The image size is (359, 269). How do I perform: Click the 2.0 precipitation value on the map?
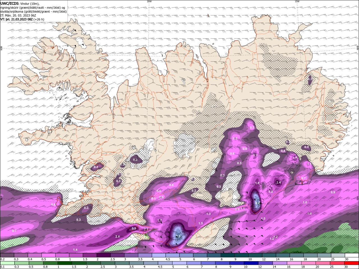(118, 237)
